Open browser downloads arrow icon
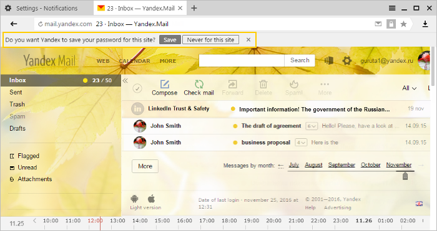The height and width of the screenshot is (231, 437). coord(425,24)
